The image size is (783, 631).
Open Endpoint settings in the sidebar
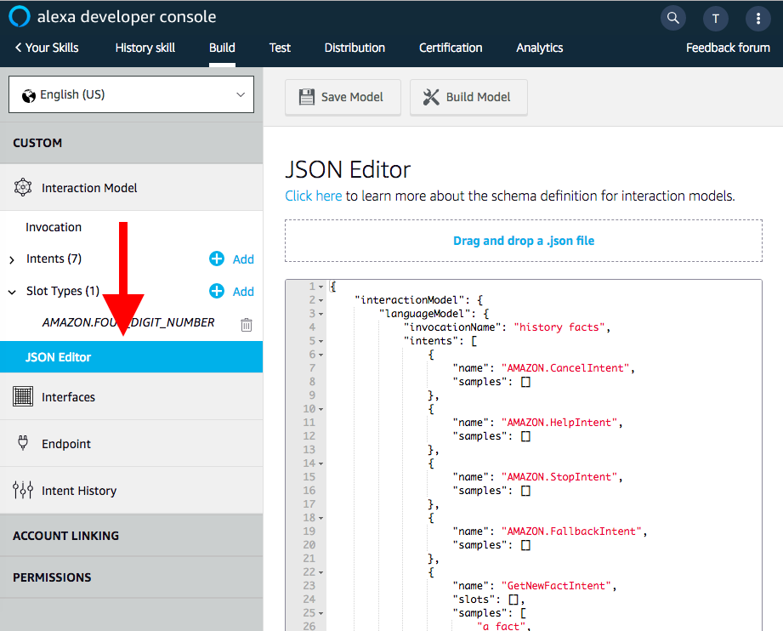pyautogui.click(x=65, y=444)
